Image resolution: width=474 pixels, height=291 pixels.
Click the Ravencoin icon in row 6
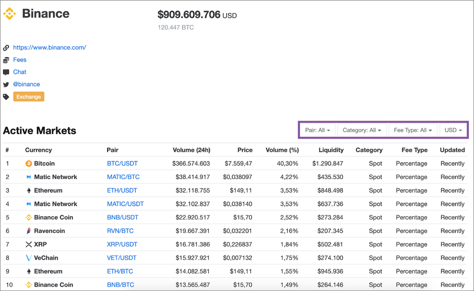click(29, 231)
